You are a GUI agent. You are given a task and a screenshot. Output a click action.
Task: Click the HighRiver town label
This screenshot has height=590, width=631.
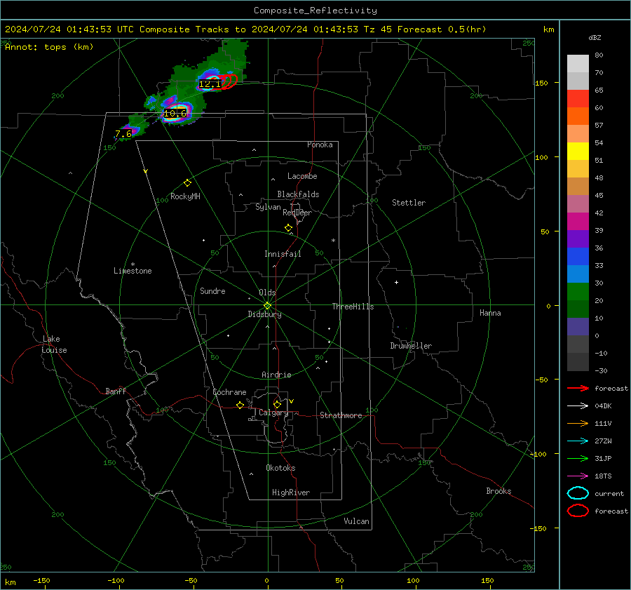click(x=291, y=492)
